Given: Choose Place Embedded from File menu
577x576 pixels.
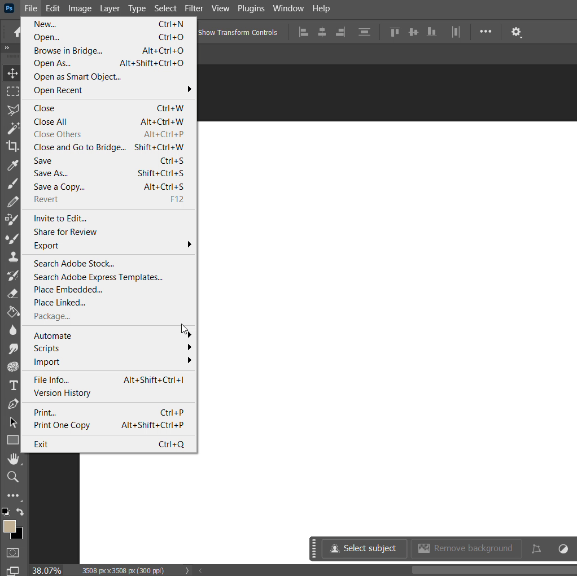Looking at the screenshot, I should (108, 290).
